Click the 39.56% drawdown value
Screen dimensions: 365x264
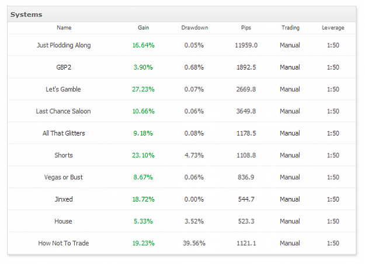tap(194, 243)
